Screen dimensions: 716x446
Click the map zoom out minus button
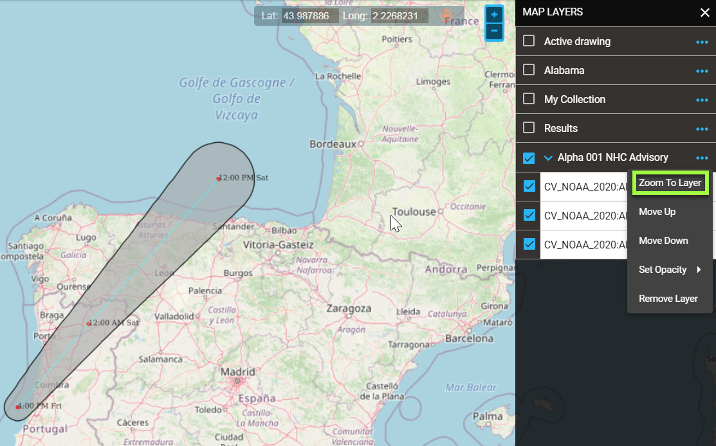[x=494, y=31]
